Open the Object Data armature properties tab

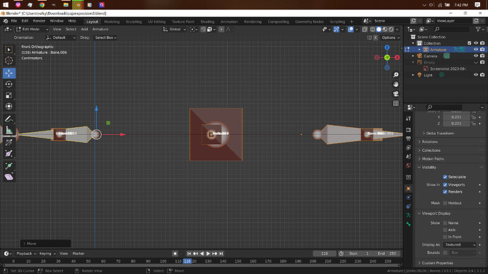click(x=409, y=215)
